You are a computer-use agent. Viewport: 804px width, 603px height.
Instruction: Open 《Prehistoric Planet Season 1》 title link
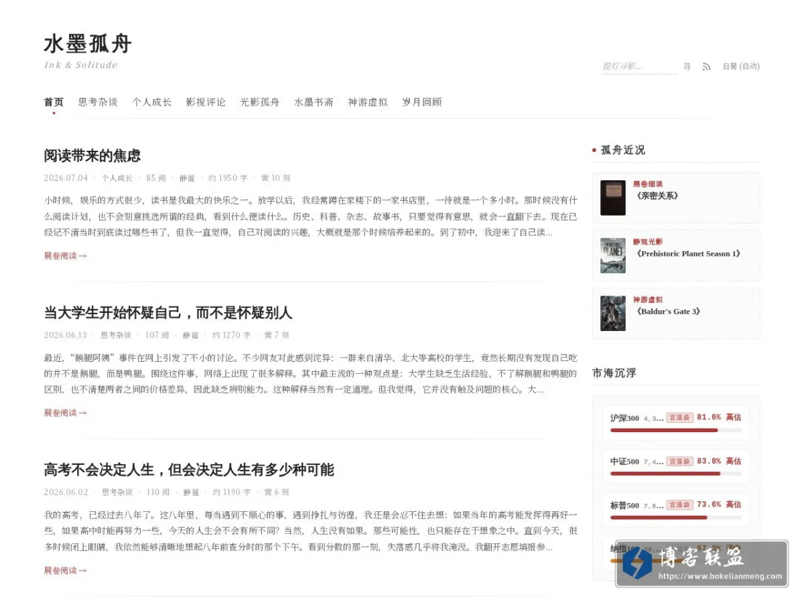pyautogui.click(x=688, y=254)
